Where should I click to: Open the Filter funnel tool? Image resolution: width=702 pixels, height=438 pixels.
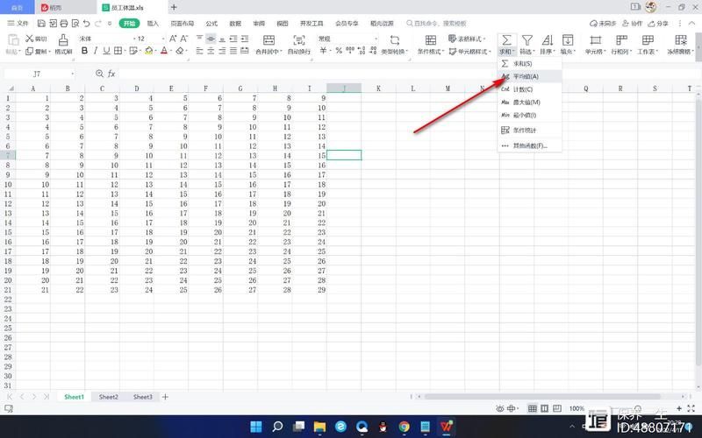pyautogui.click(x=527, y=40)
